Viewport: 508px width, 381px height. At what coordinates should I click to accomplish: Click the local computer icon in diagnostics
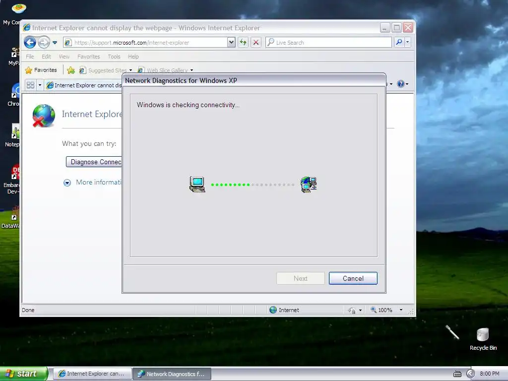pyautogui.click(x=197, y=185)
